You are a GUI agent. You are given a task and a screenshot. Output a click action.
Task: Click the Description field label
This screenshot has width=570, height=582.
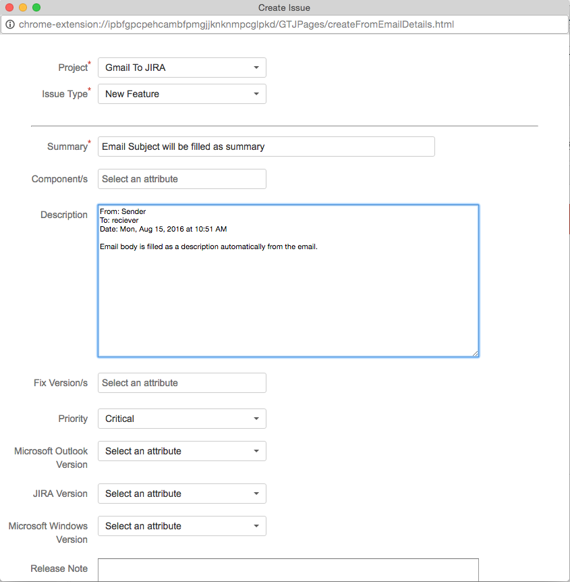(x=64, y=215)
